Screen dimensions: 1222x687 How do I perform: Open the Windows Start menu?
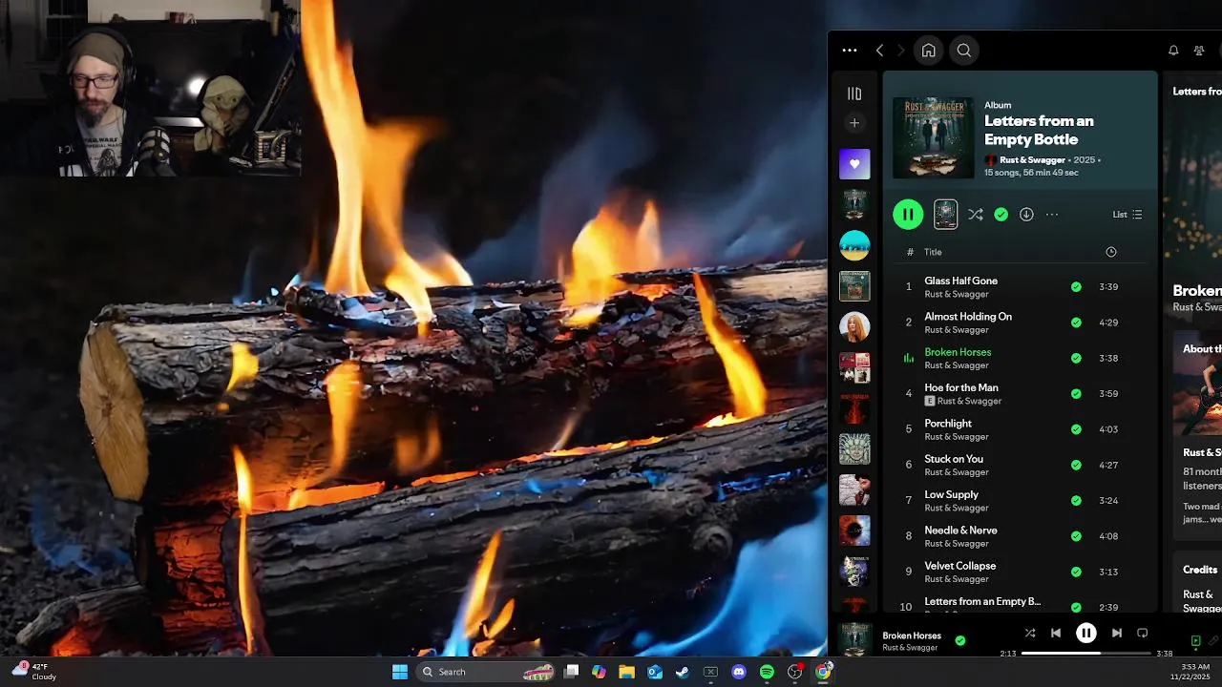click(400, 672)
